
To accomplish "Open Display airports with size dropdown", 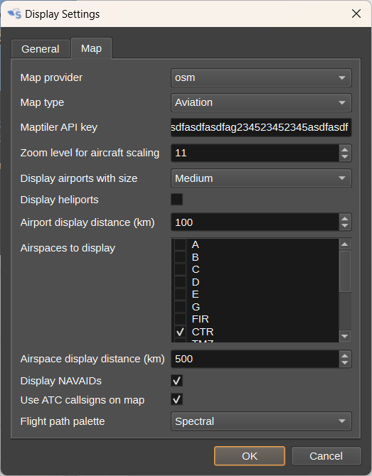I will [261, 178].
